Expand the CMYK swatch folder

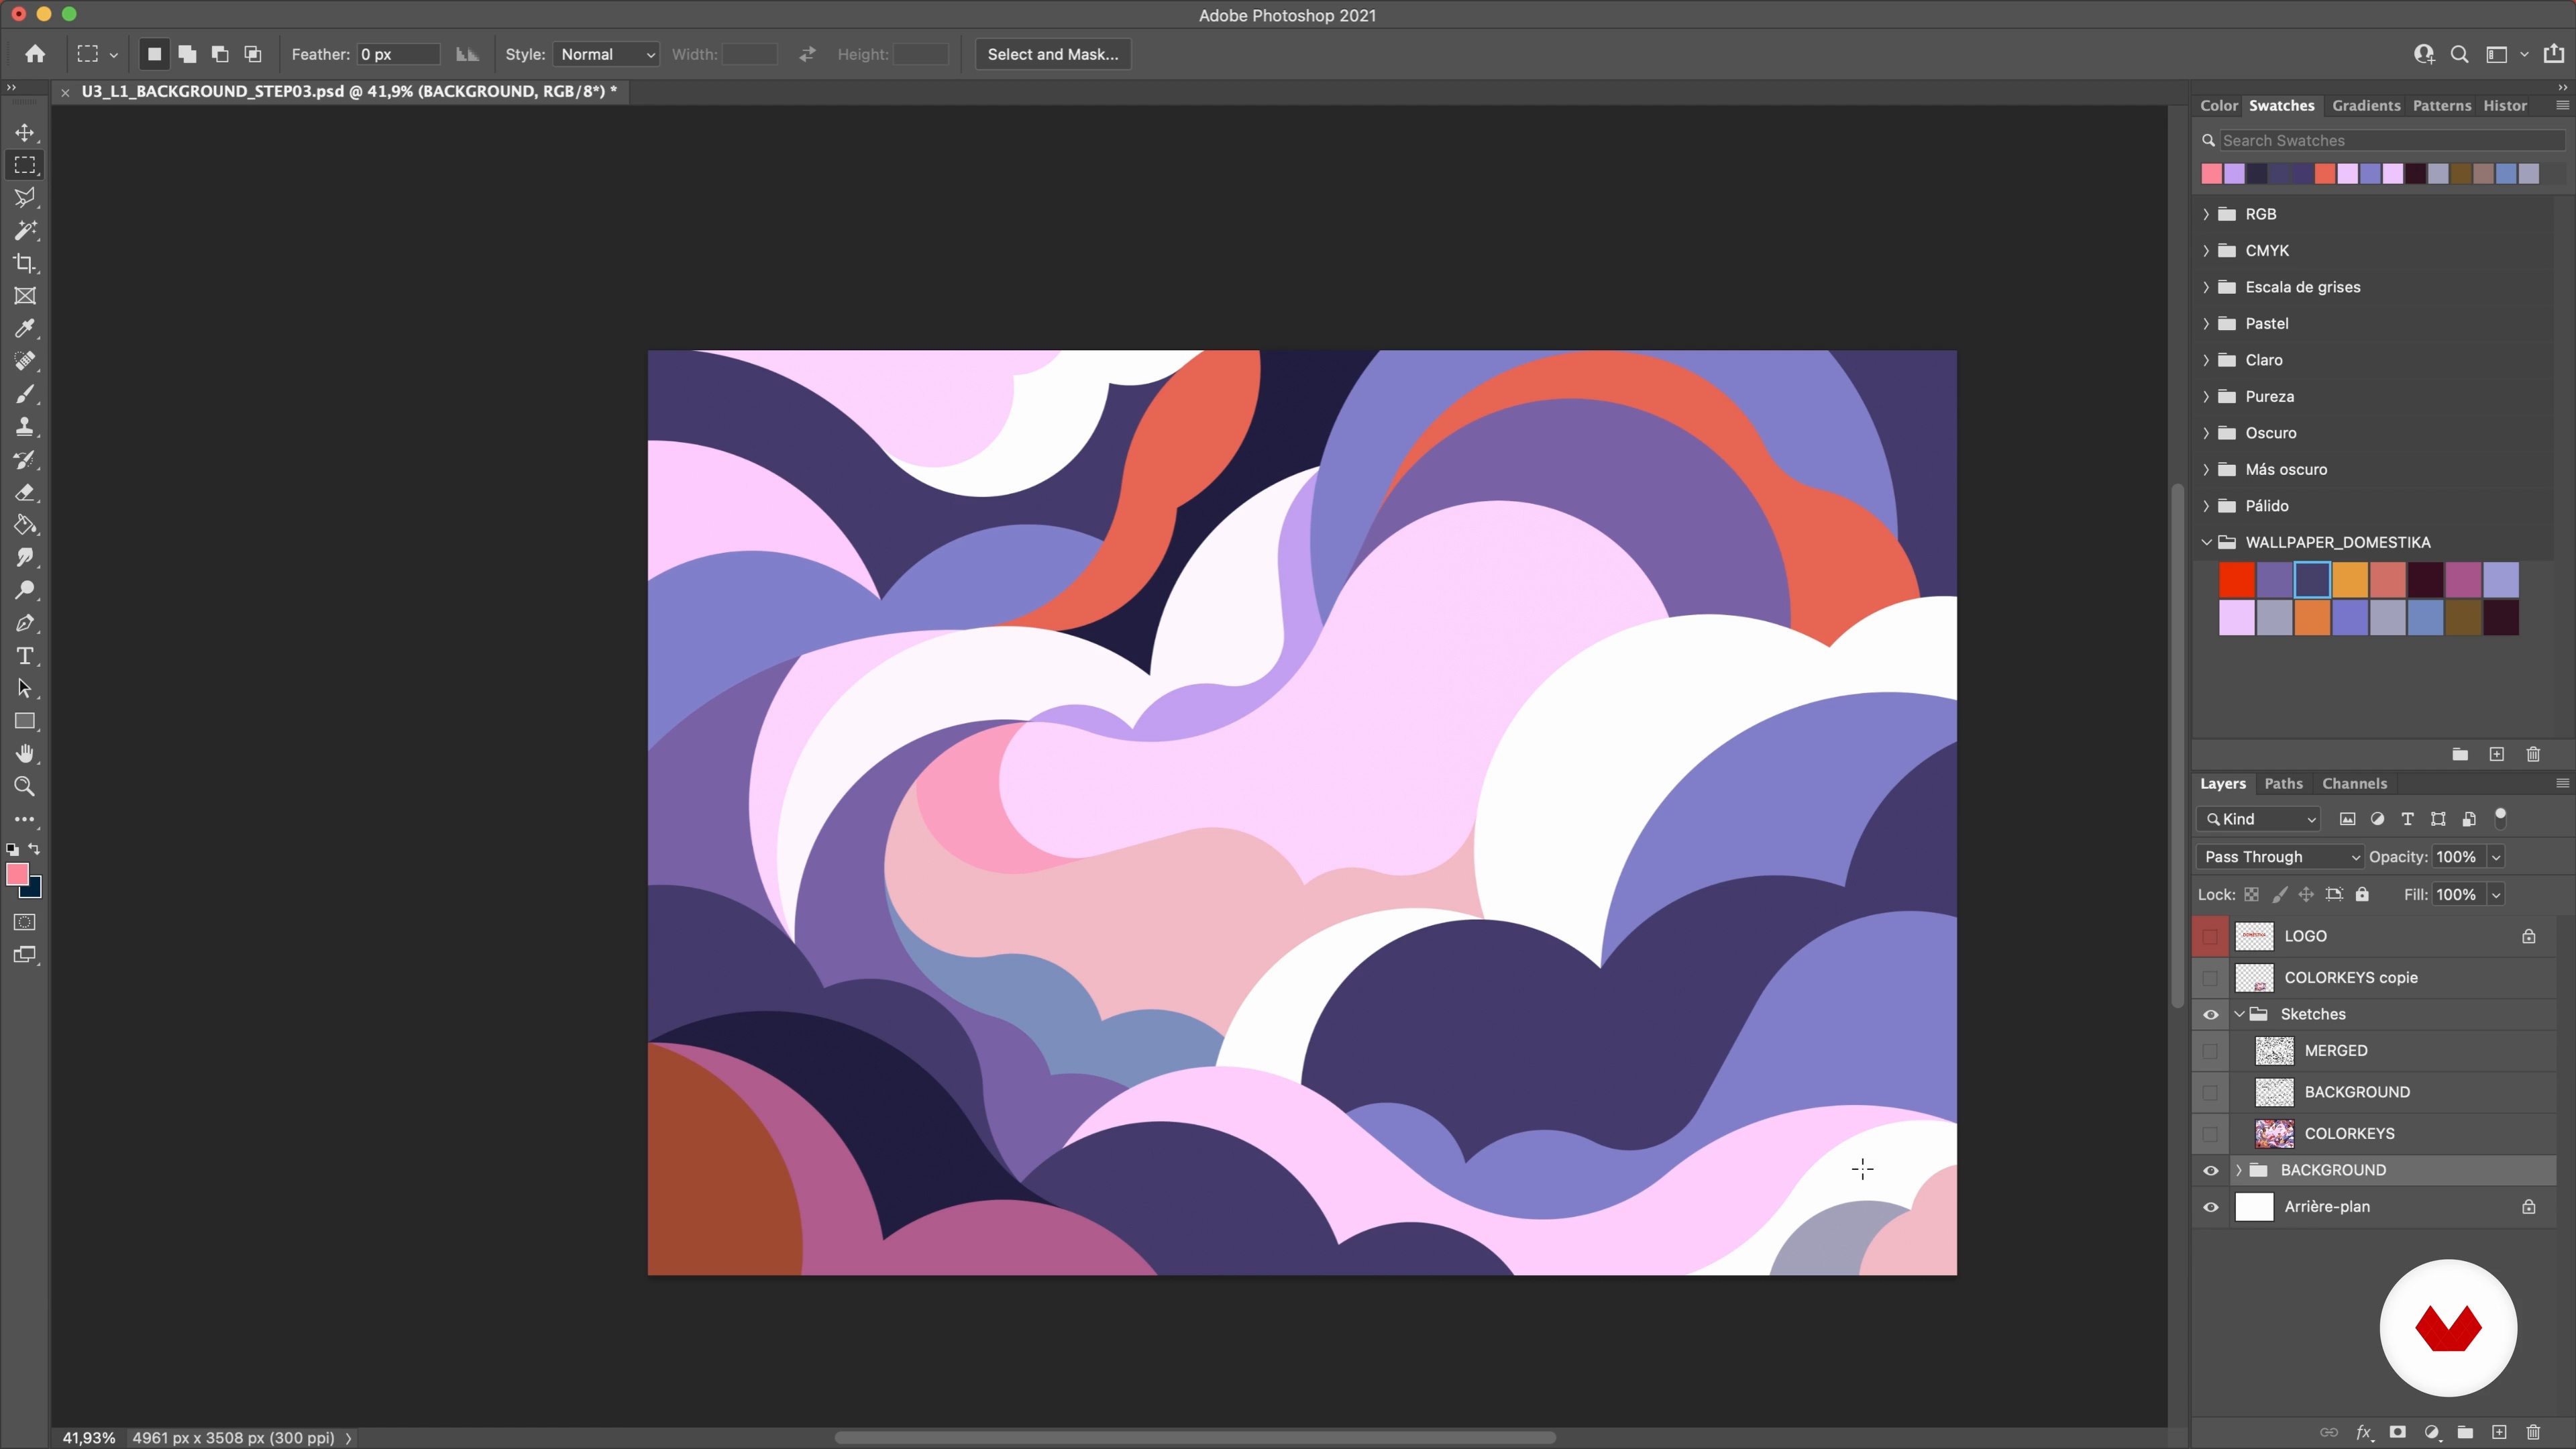pyautogui.click(x=2206, y=251)
